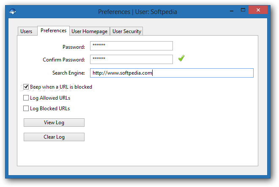Disable Beep when a URL is blocked
The height and width of the screenshot is (187, 279).
point(26,87)
